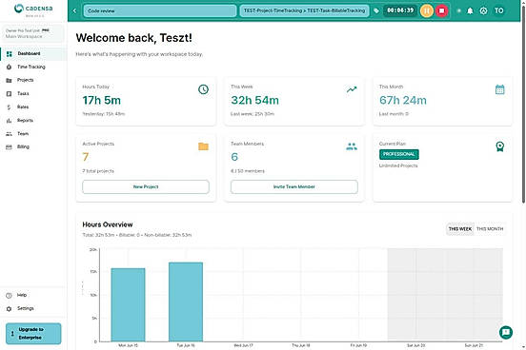
Task: Open Time Tracking in the sidebar
Action: pos(33,67)
